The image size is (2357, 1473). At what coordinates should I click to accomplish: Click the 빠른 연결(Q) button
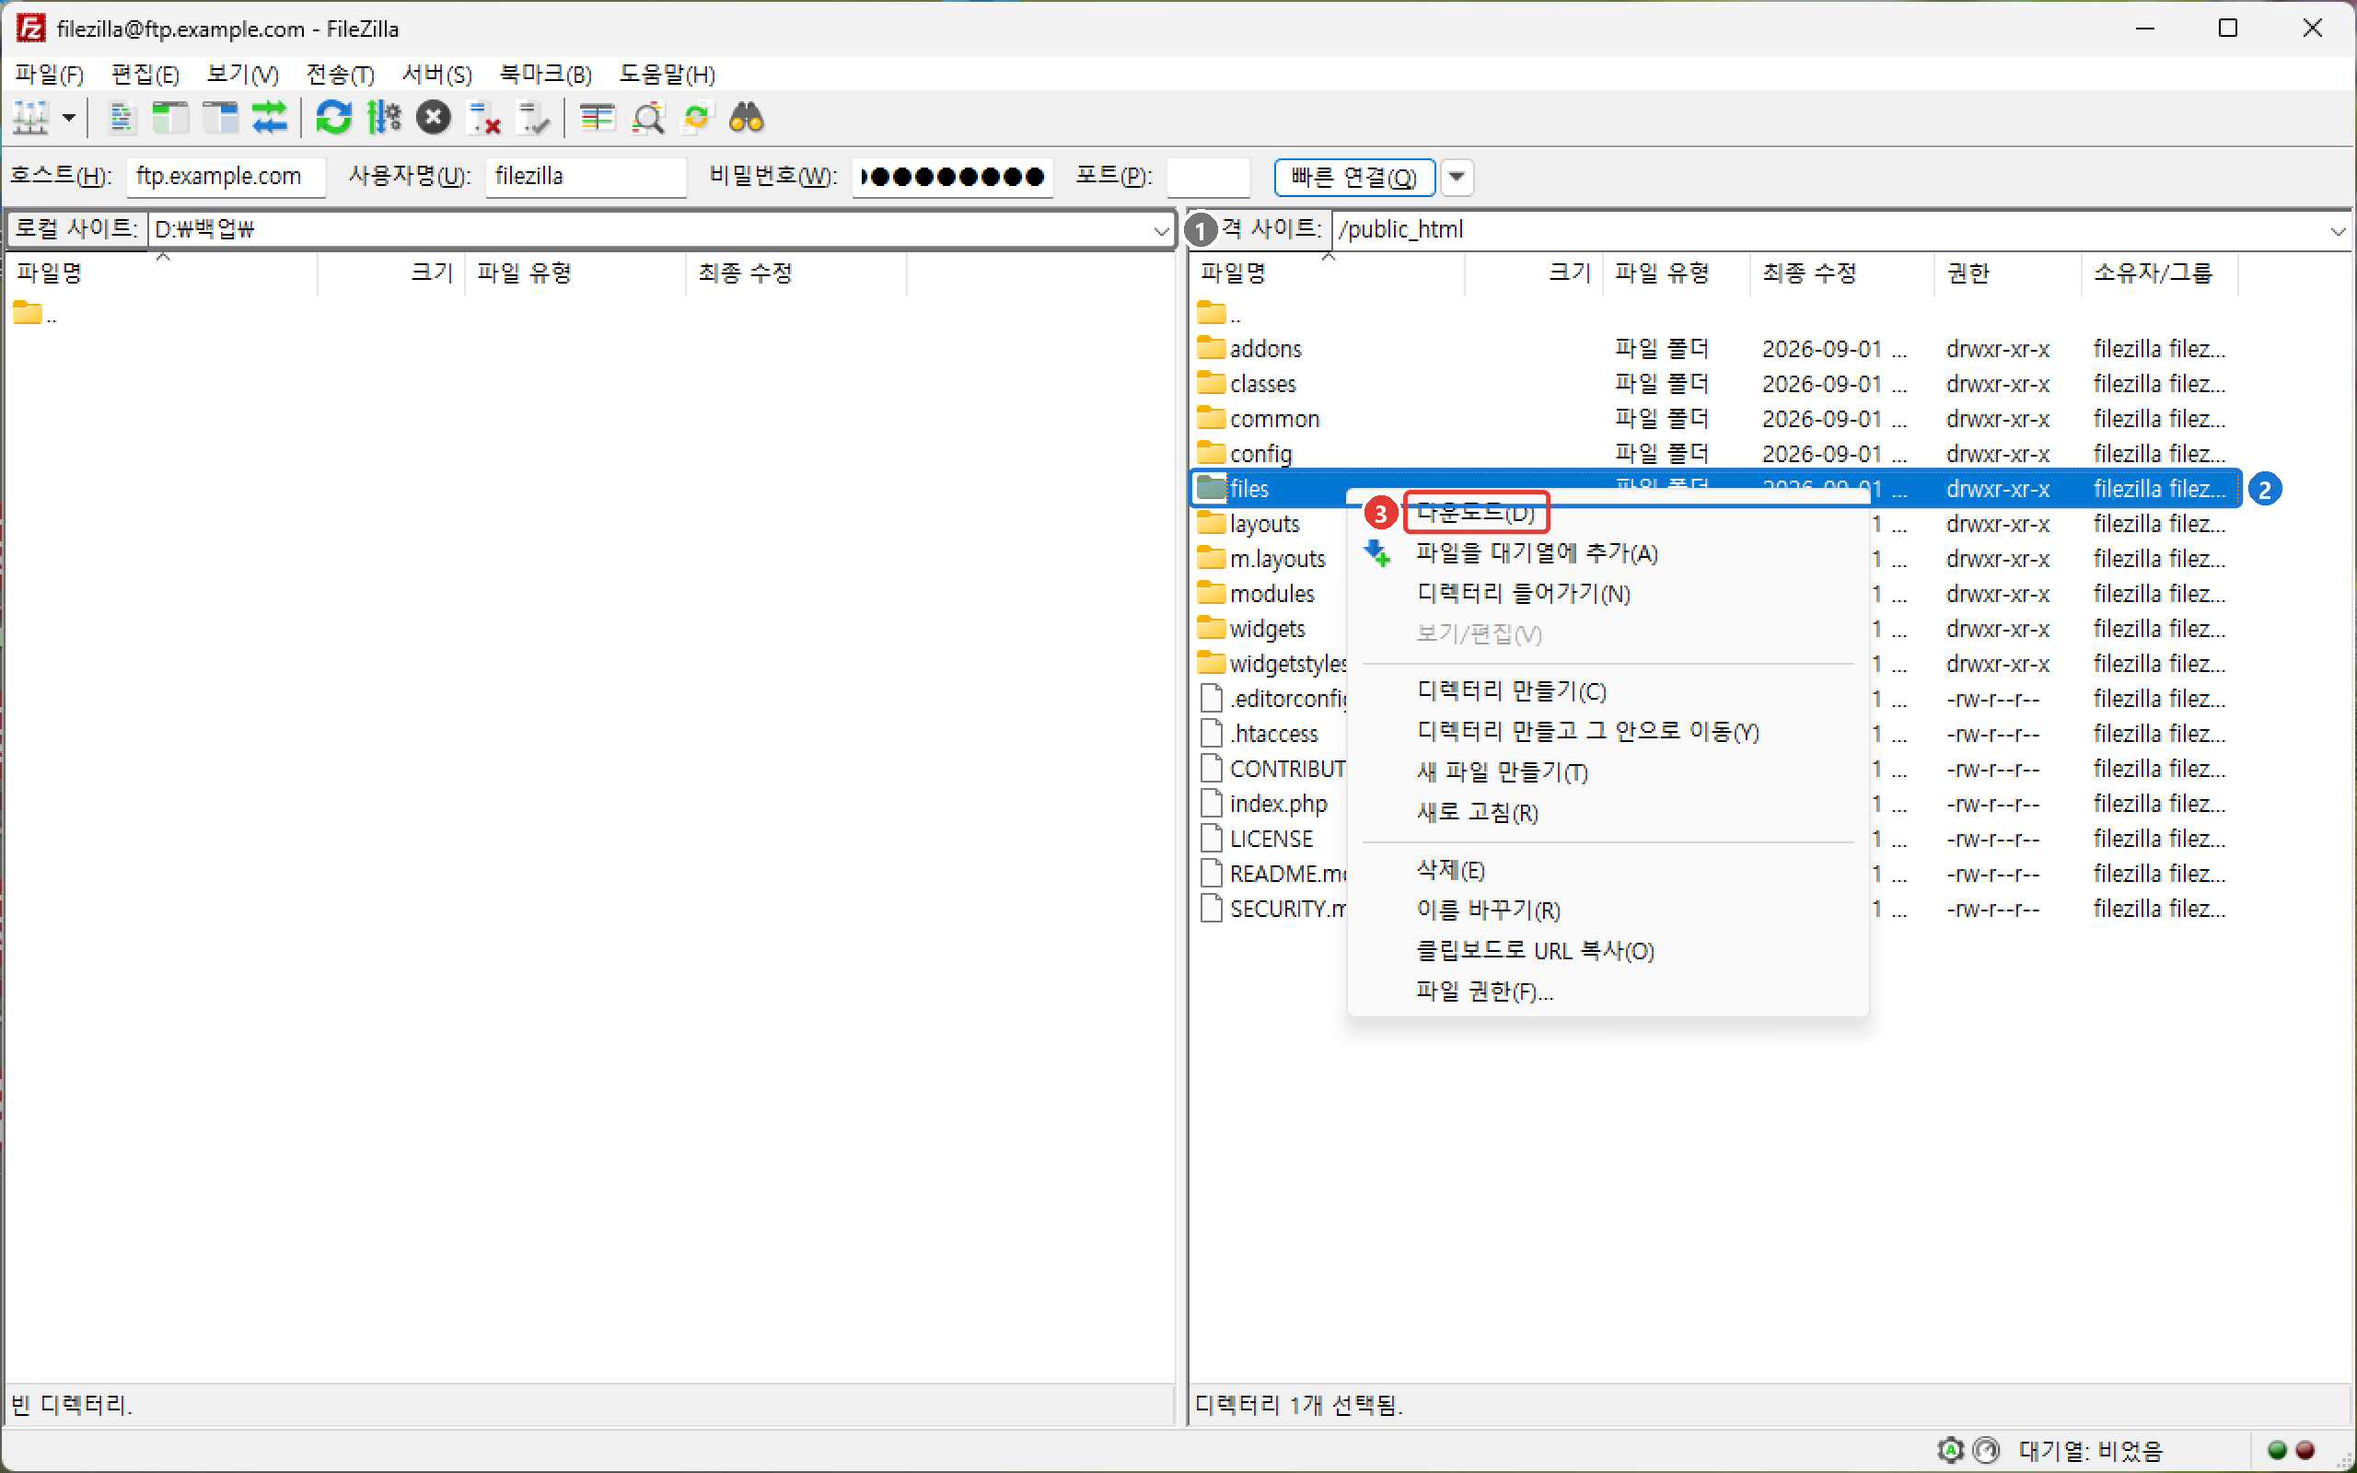click(x=1354, y=178)
